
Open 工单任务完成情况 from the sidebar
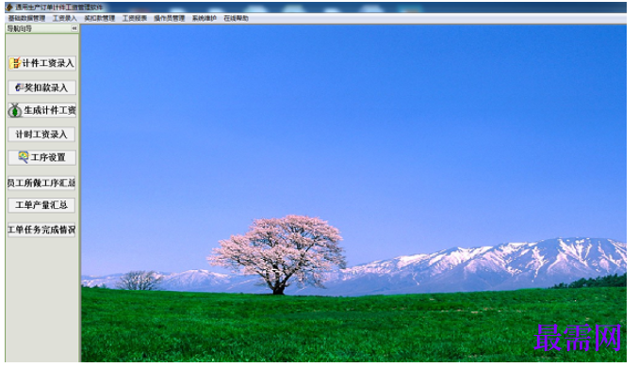41,230
